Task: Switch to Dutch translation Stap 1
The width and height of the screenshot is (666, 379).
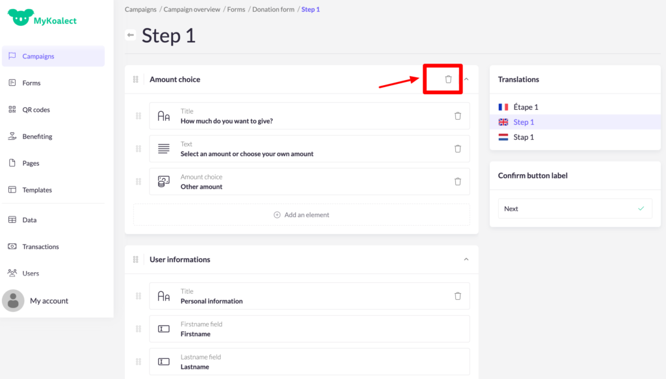Action: (523, 137)
